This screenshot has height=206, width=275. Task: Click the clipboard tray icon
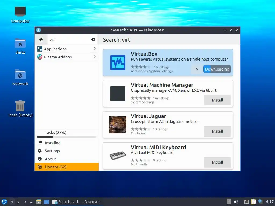pos(254,202)
